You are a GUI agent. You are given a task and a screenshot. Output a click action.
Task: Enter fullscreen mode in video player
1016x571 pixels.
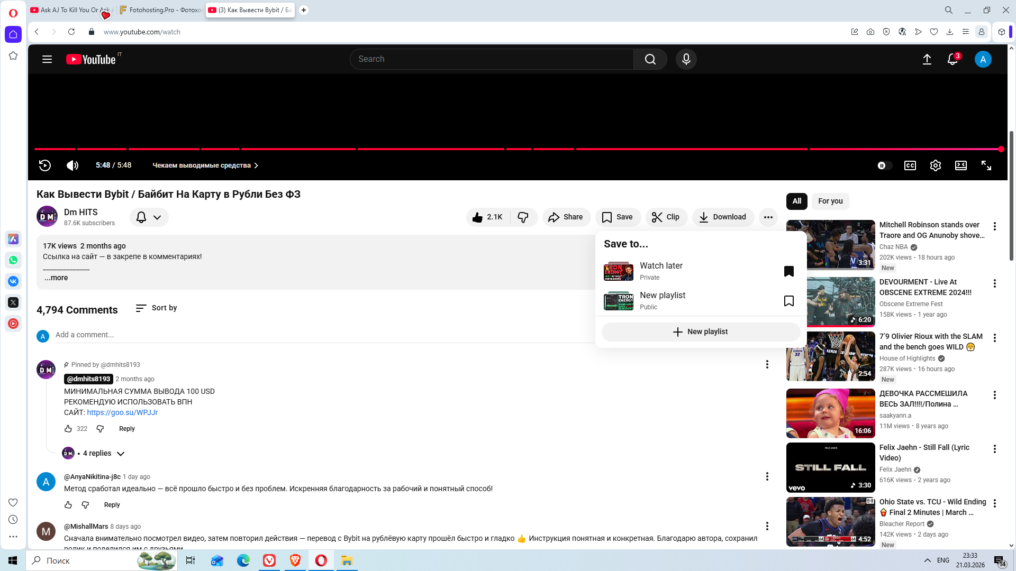tap(986, 165)
